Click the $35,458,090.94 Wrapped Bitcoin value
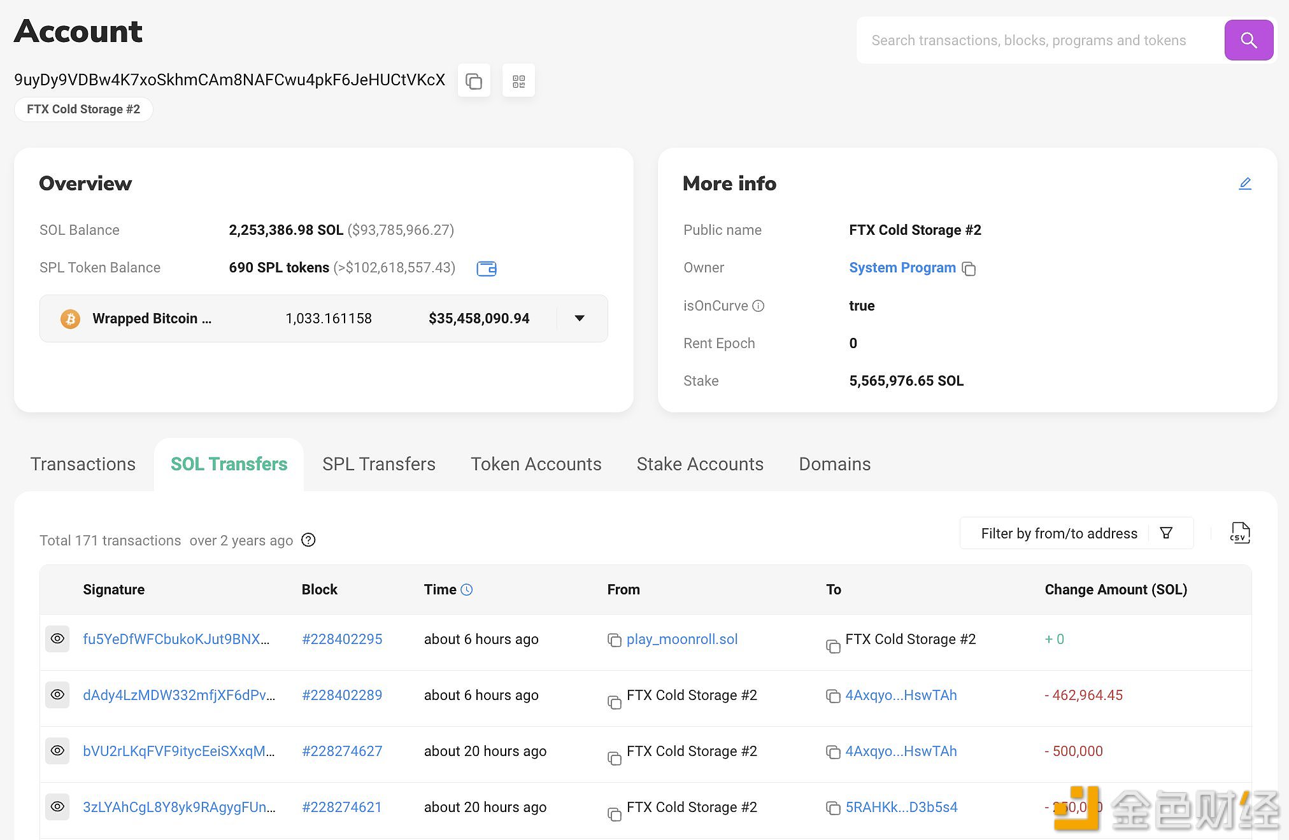This screenshot has height=840, width=1289. click(479, 318)
